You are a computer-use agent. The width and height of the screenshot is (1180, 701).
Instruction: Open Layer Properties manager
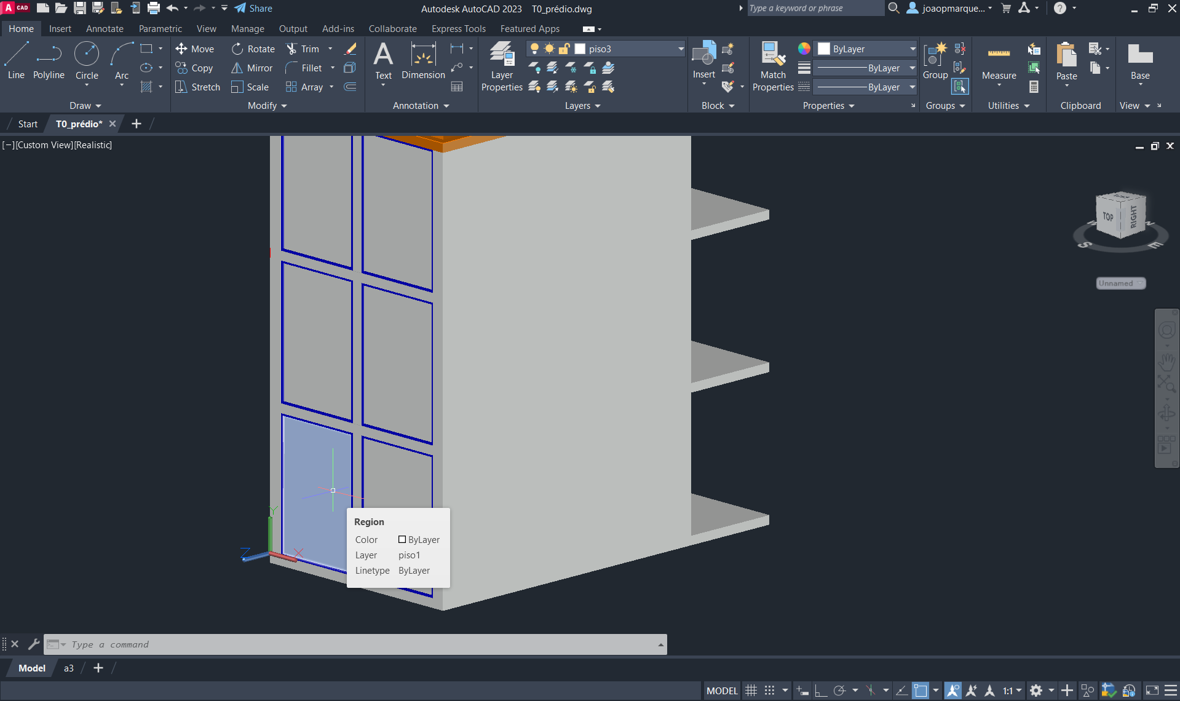click(x=502, y=66)
